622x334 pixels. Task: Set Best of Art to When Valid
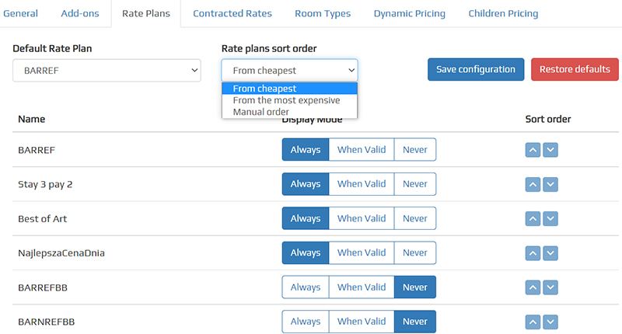point(362,218)
